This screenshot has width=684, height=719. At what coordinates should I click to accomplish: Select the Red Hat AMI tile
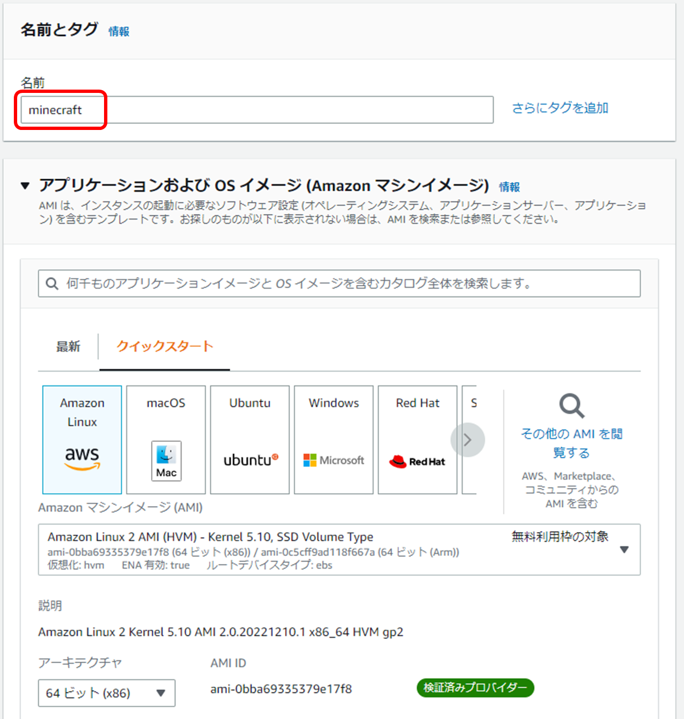pyautogui.click(x=417, y=440)
